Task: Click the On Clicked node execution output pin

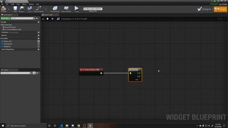Action: click(x=101, y=73)
